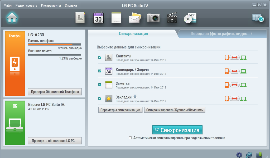Click the Память телефона usage bar
The image size is (270, 158).
tap(55, 45)
